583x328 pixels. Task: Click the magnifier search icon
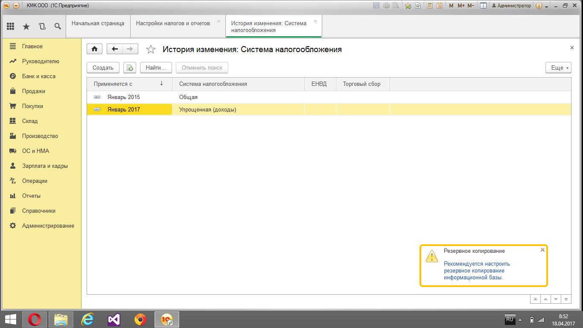point(58,26)
